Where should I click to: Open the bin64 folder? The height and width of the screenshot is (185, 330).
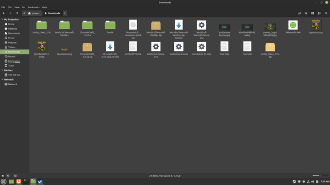(x=110, y=27)
